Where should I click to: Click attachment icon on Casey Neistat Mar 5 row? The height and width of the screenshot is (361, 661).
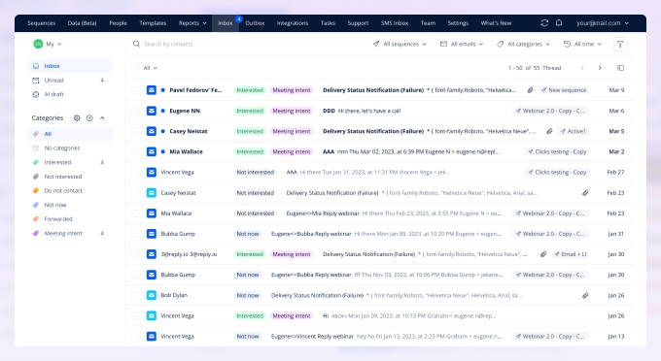pos(549,131)
